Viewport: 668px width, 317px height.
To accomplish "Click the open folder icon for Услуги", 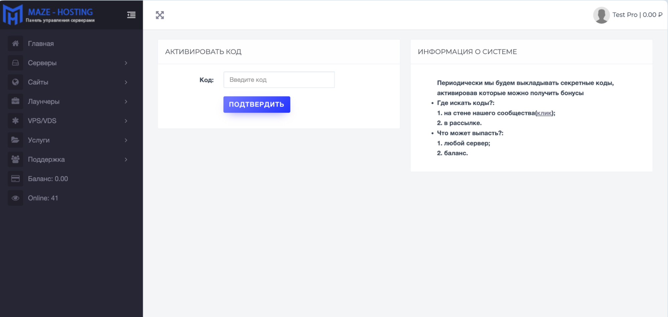I will [15, 140].
